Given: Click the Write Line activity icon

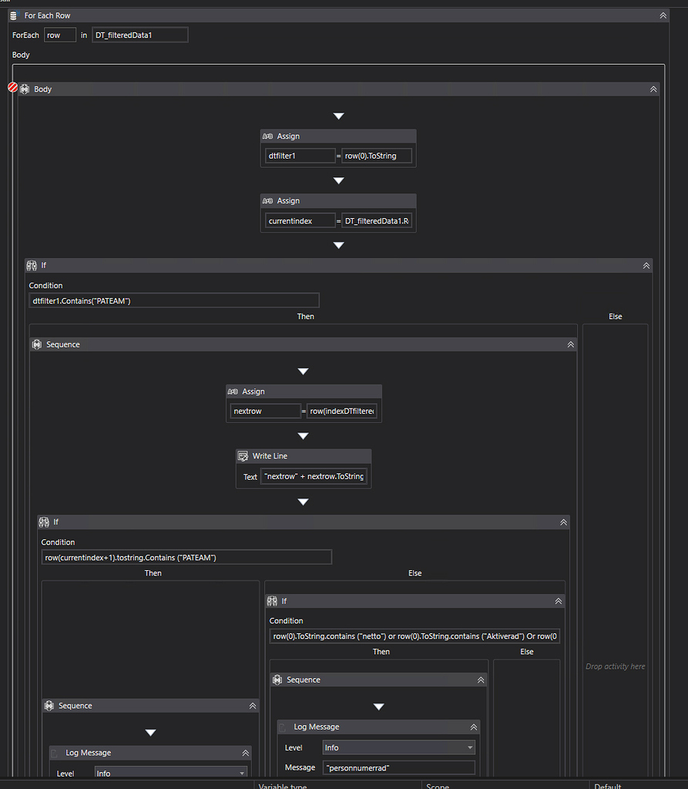Looking at the screenshot, I should pyautogui.click(x=241, y=455).
